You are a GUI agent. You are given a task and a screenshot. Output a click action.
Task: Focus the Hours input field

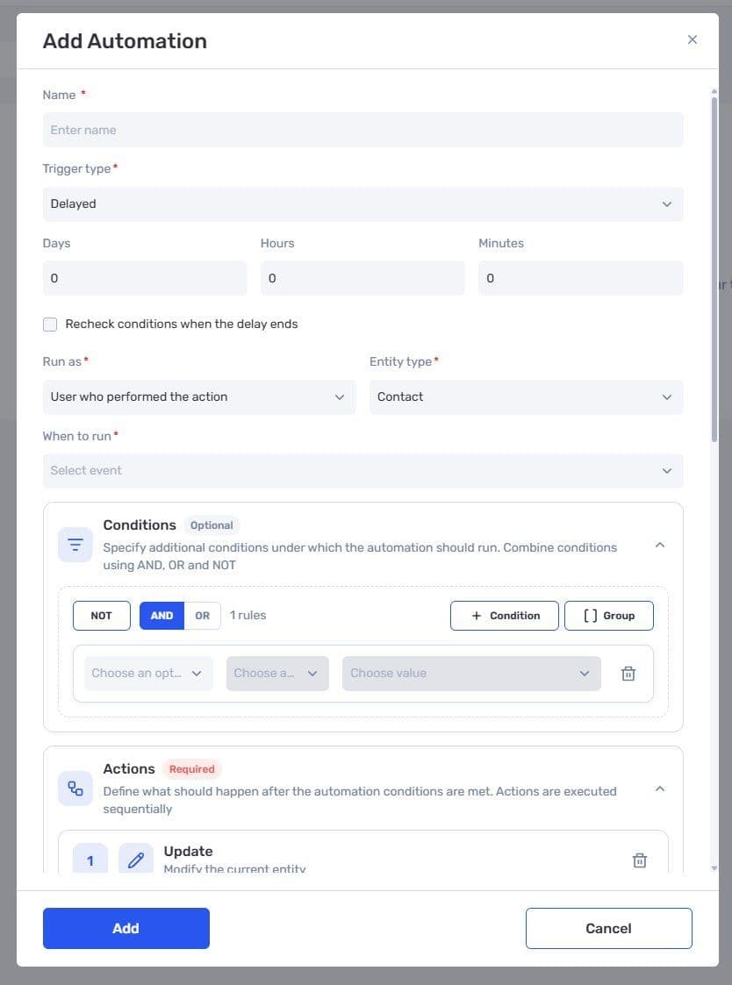pos(362,278)
